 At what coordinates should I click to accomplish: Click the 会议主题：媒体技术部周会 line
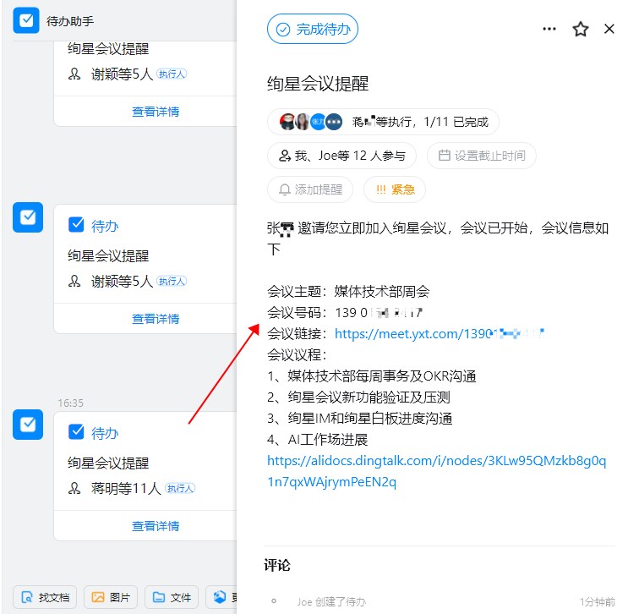click(x=348, y=292)
